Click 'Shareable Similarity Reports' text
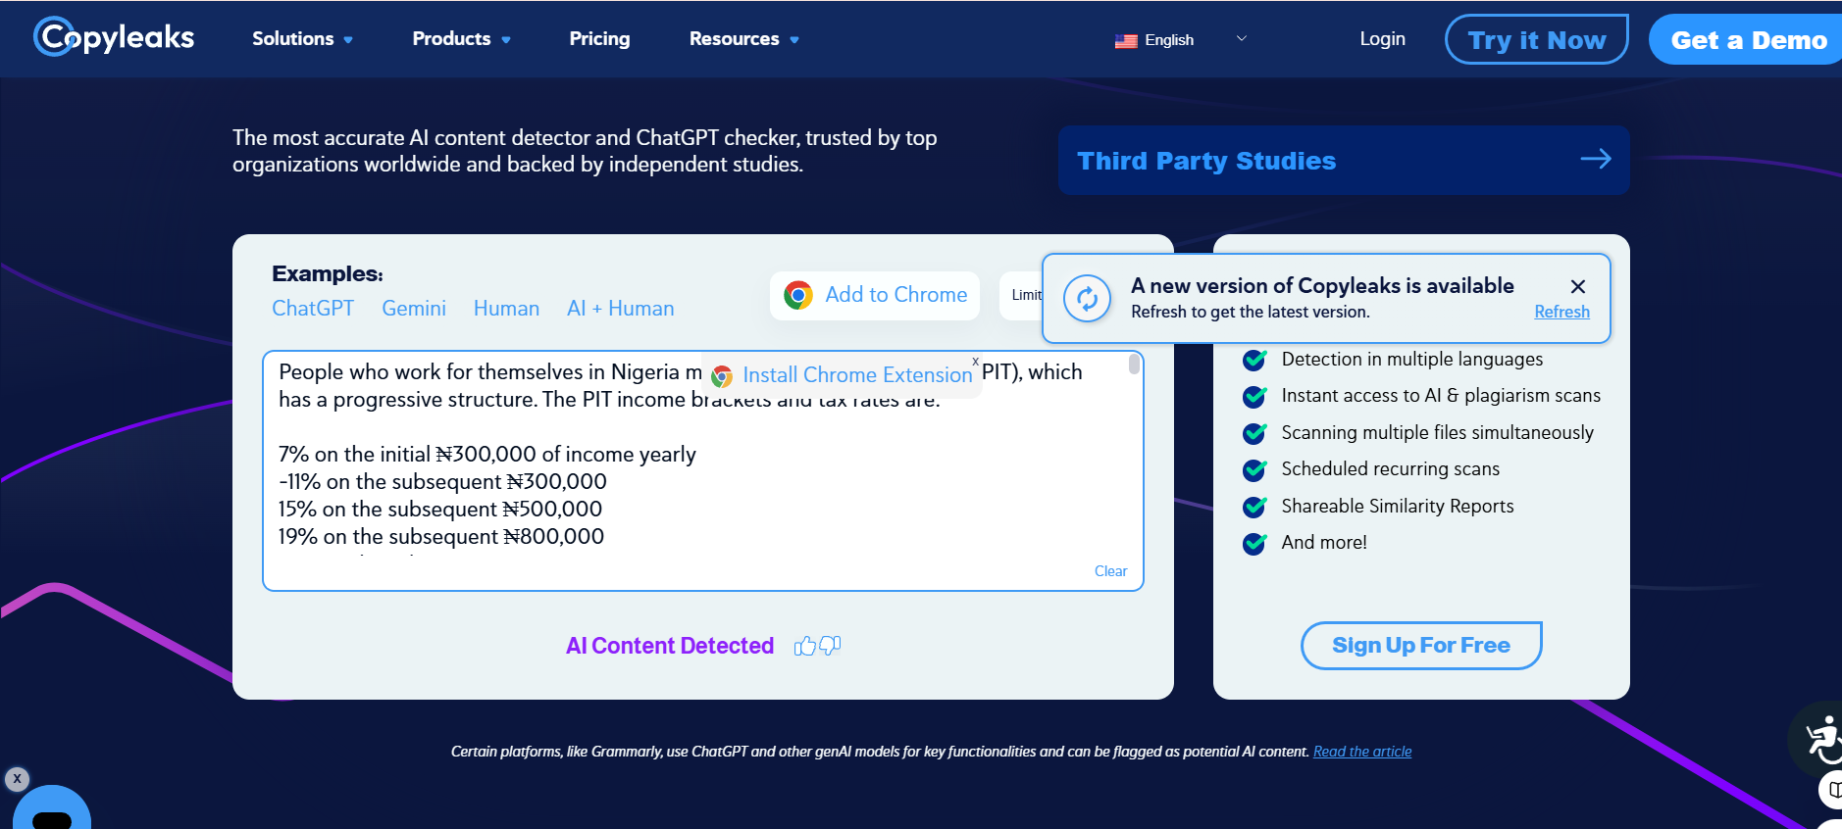Viewport: 1842px width, 829px height. click(1398, 507)
